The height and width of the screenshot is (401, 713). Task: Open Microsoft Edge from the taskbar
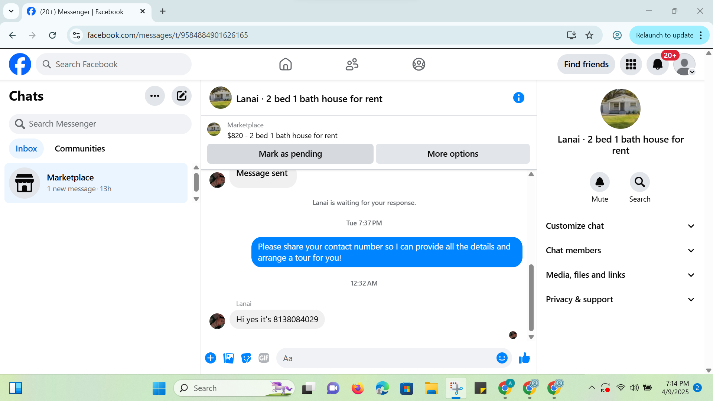(382, 388)
